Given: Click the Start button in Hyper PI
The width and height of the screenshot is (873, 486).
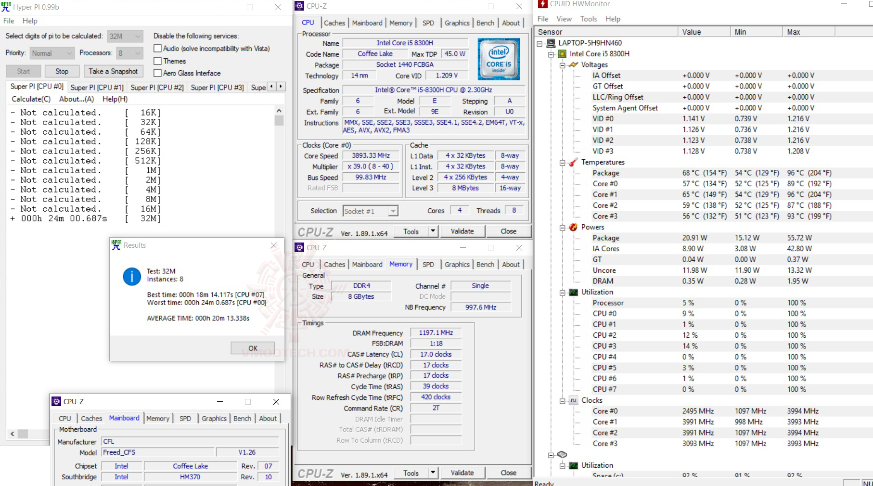Looking at the screenshot, I should coord(24,71).
